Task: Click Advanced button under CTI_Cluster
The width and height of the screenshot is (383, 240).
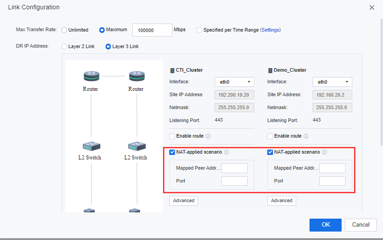Action: [183, 201]
